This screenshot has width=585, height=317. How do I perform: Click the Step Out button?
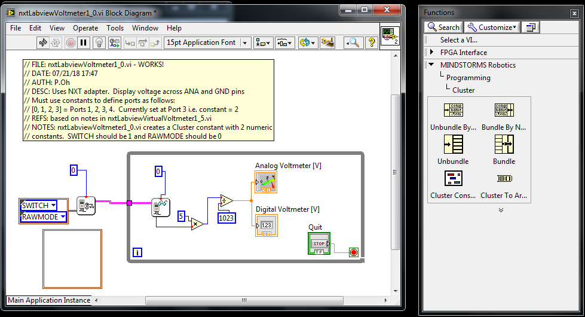(155, 43)
